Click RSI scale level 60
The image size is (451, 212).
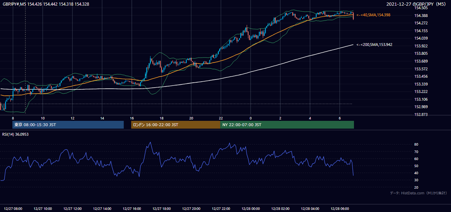pyautogui.click(x=416, y=159)
